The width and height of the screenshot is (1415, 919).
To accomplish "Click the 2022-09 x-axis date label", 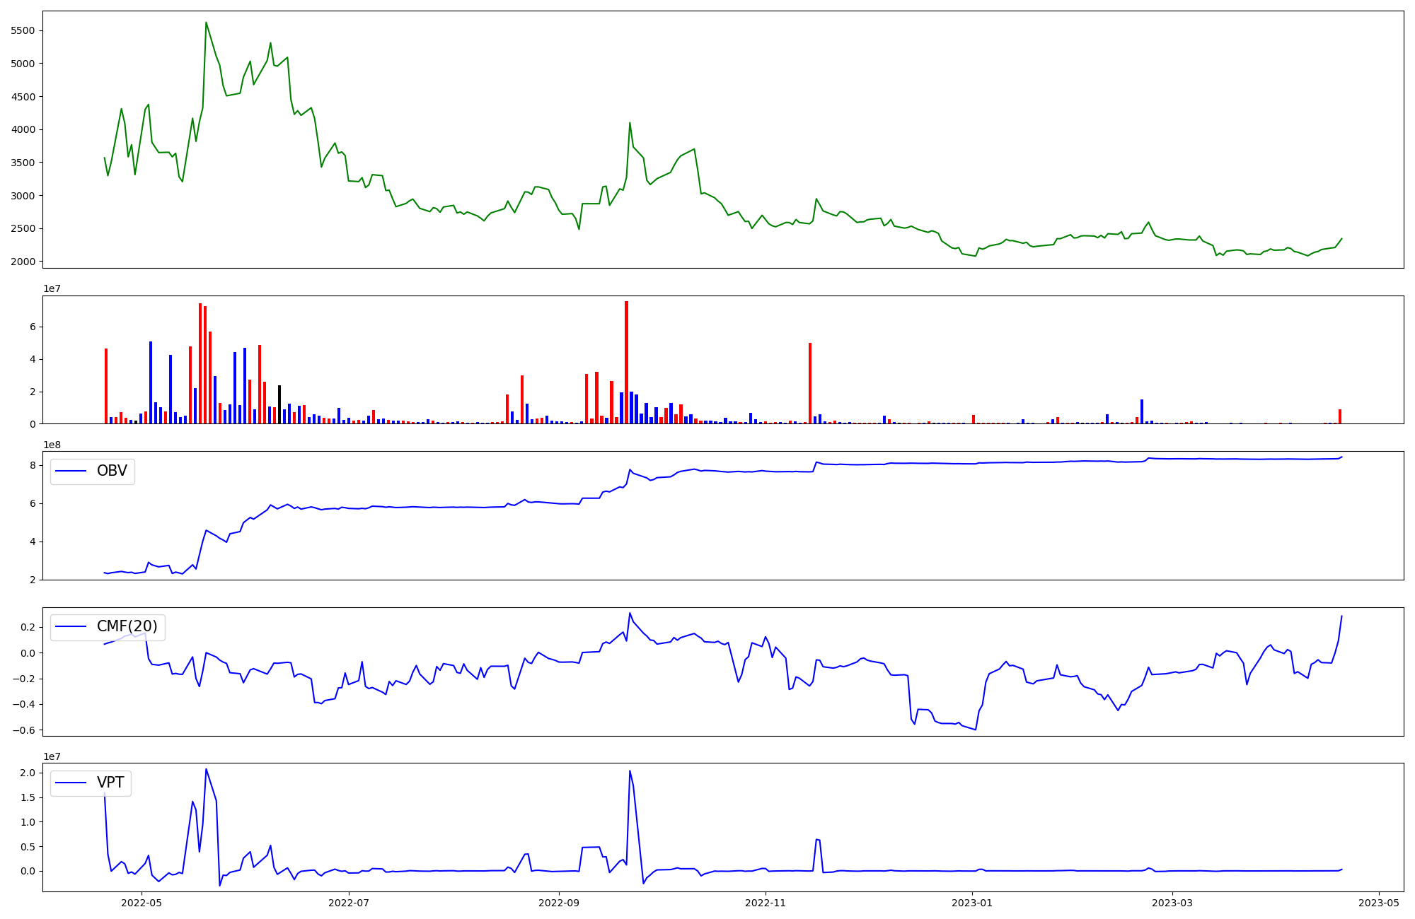I will point(559,903).
